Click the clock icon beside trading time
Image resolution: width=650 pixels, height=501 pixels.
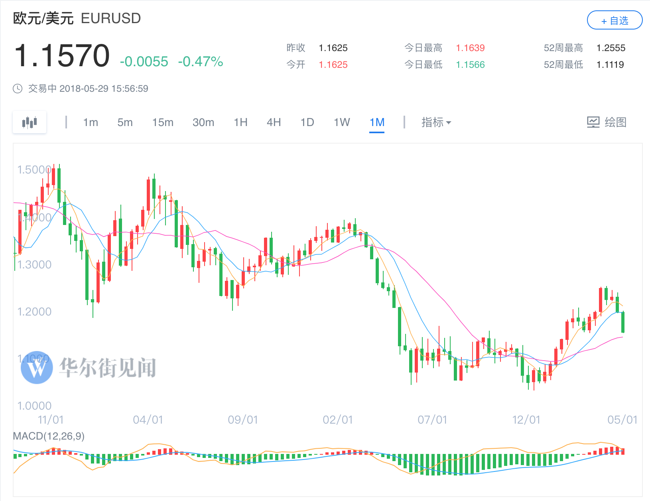[18, 89]
